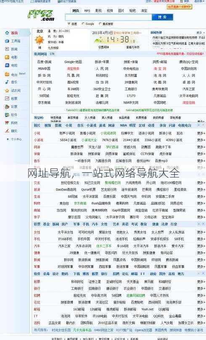Open the 京东商城 link in 常用网站
The height and width of the screenshot is (340, 206).
[x=44, y=103]
